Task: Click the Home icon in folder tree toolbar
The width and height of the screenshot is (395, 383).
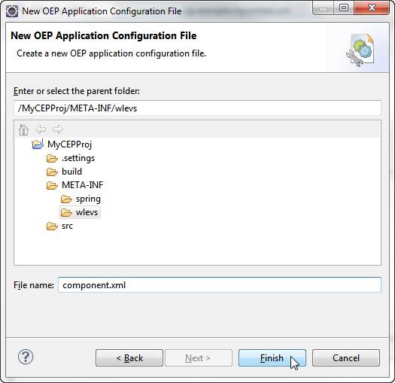Action: point(23,129)
